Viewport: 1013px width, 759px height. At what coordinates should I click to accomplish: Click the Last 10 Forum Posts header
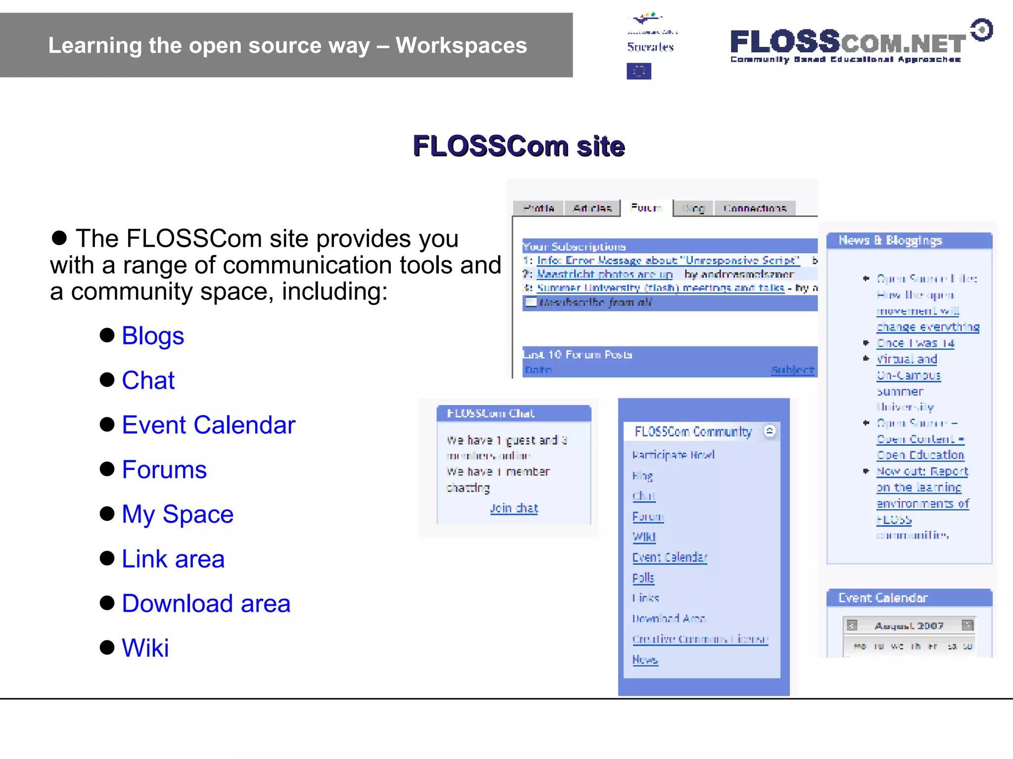click(x=670, y=354)
